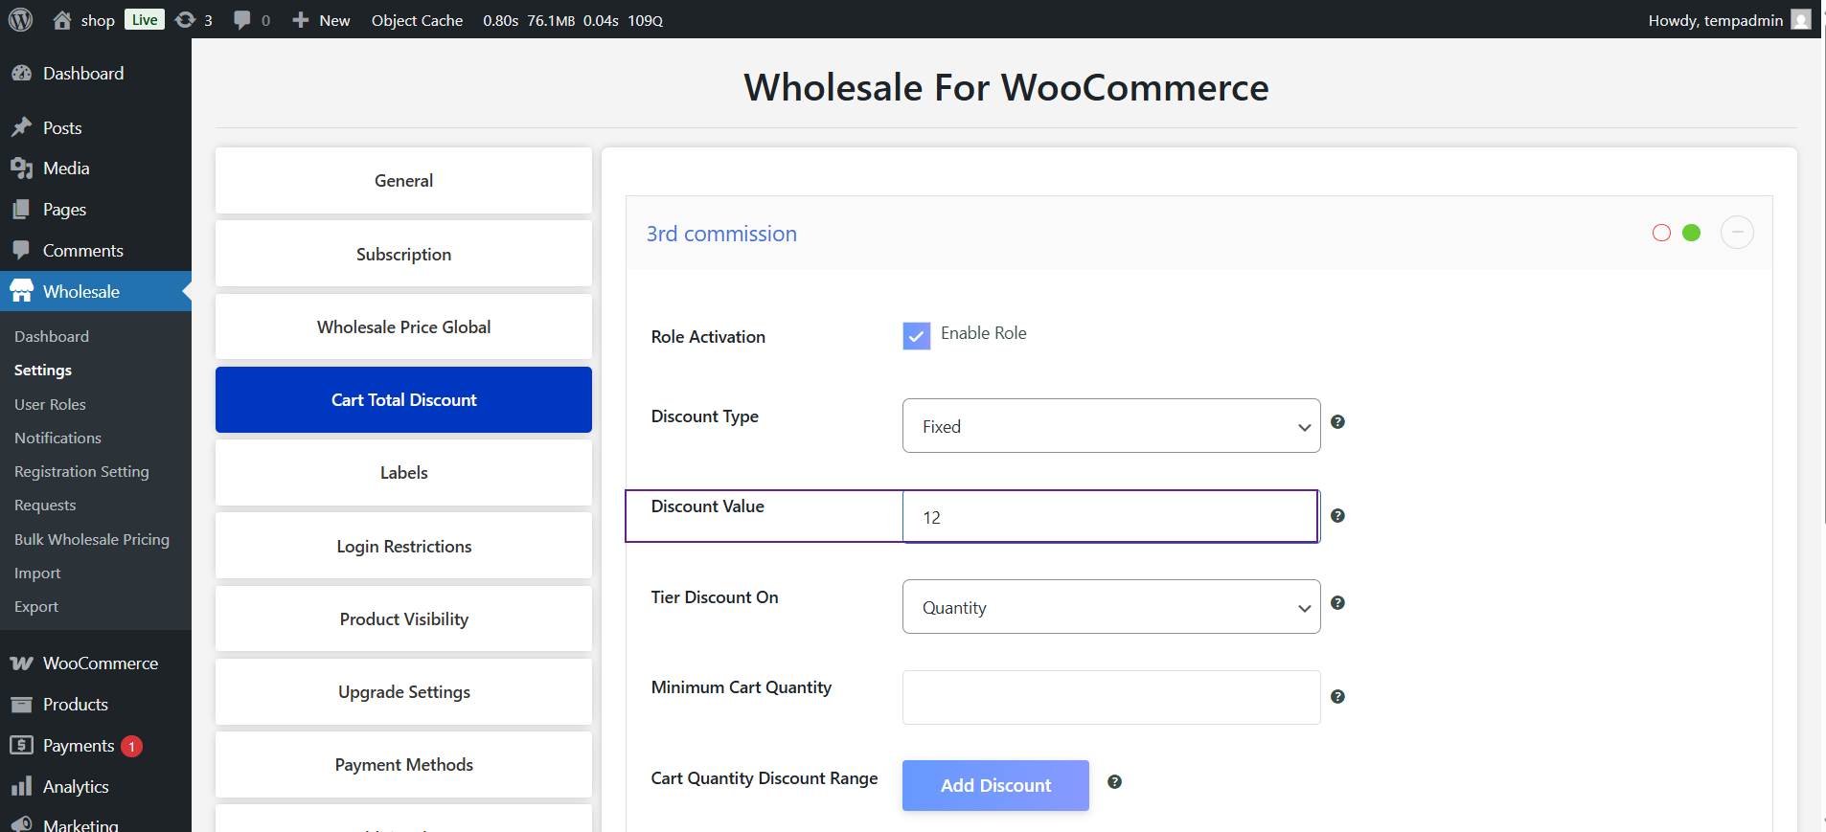Click Object Cache in admin bar
1826x832 pixels.
pyautogui.click(x=417, y=20)
